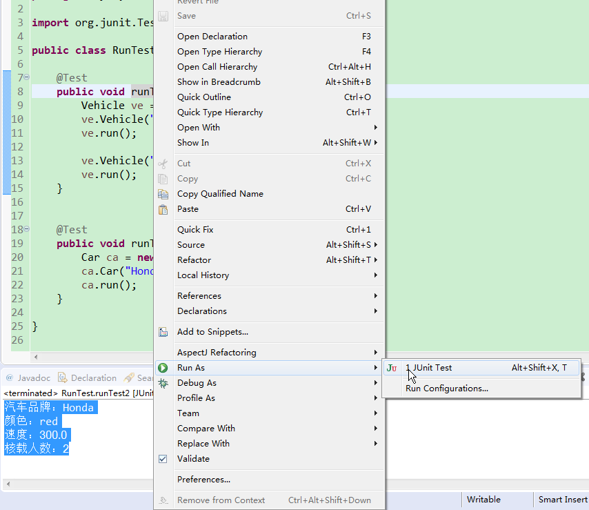Image resolution: width=589 pixels, height=510 pixels.
Task: Click the Cut scissors icon
Action: [x=163, y=164]
